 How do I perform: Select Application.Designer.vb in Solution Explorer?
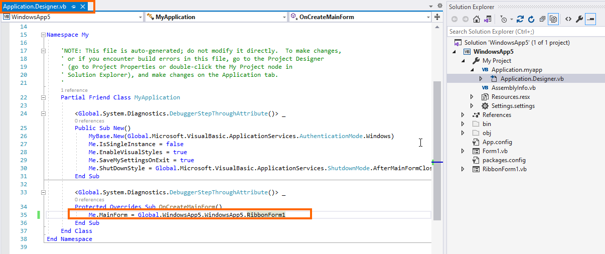[x=532, y=79]
